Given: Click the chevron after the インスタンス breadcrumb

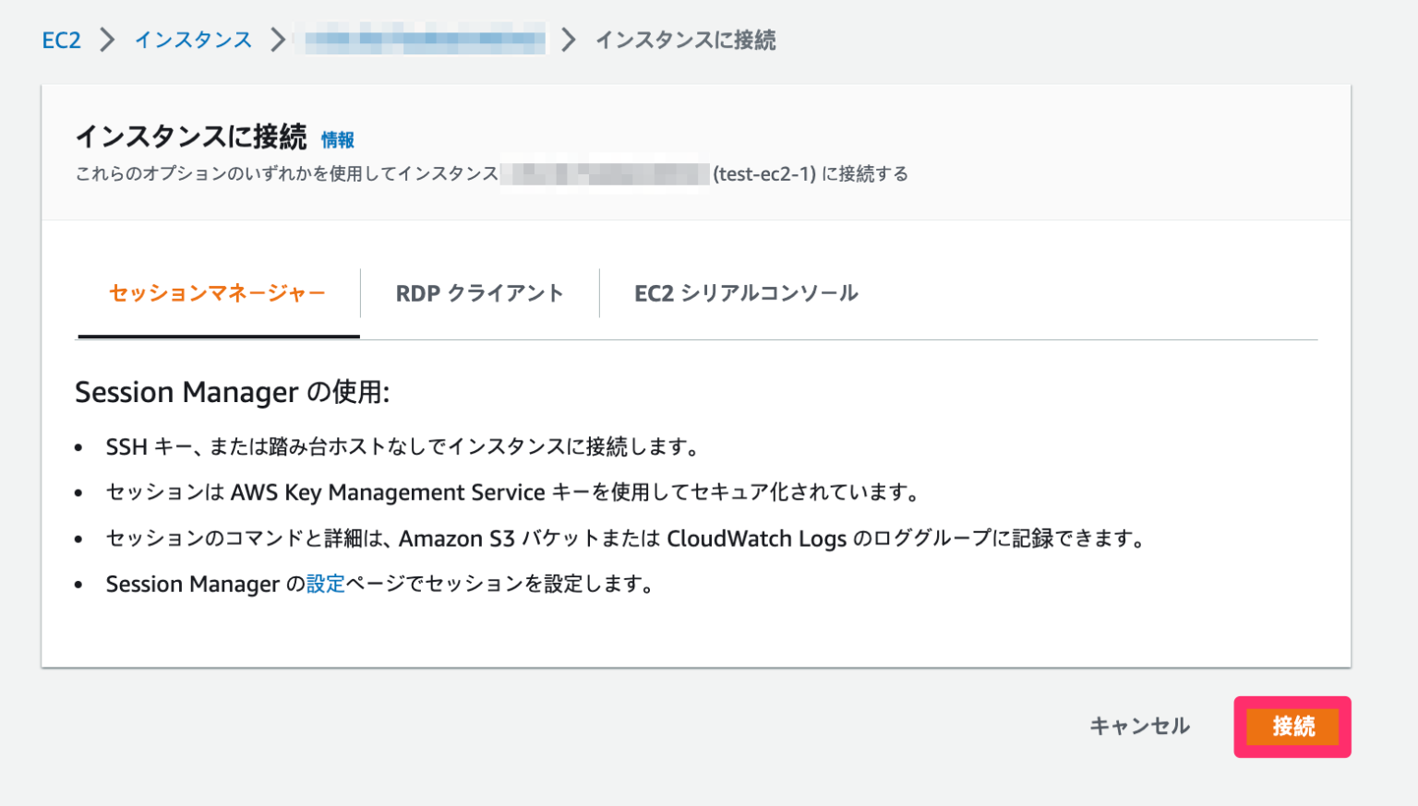Looking at the screenshot, I should tap(275, 41).
